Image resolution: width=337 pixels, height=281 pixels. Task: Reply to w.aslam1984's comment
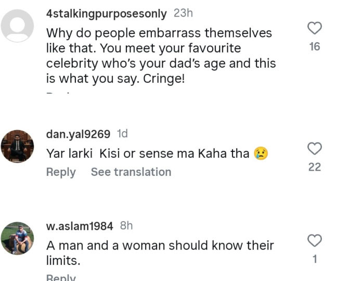pyautogui.click(x=61, y=277)
